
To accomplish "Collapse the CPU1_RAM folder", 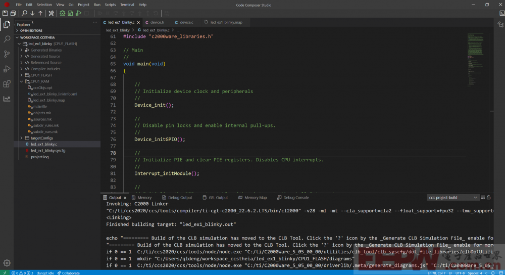I will coord(22,81).
